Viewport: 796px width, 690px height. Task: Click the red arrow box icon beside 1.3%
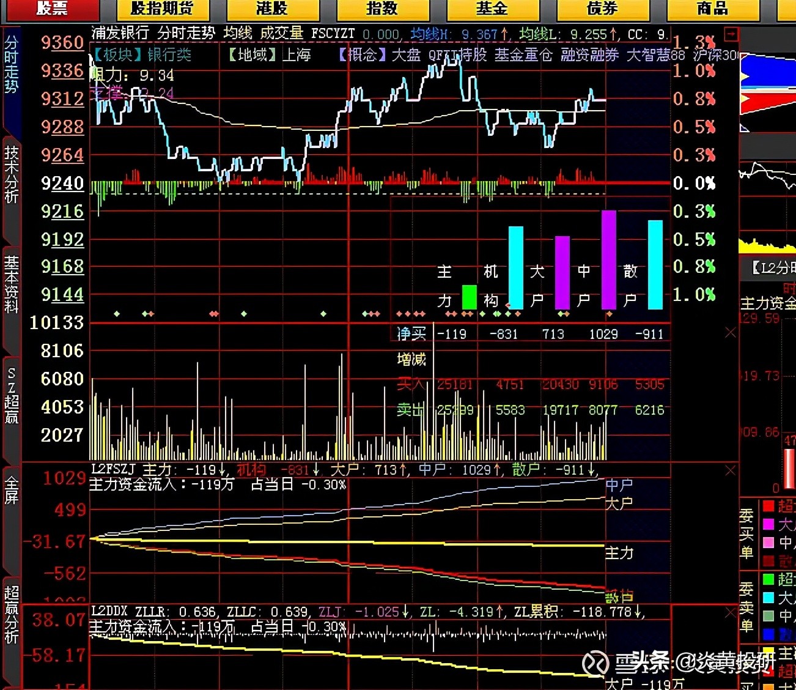pos(730,34)
